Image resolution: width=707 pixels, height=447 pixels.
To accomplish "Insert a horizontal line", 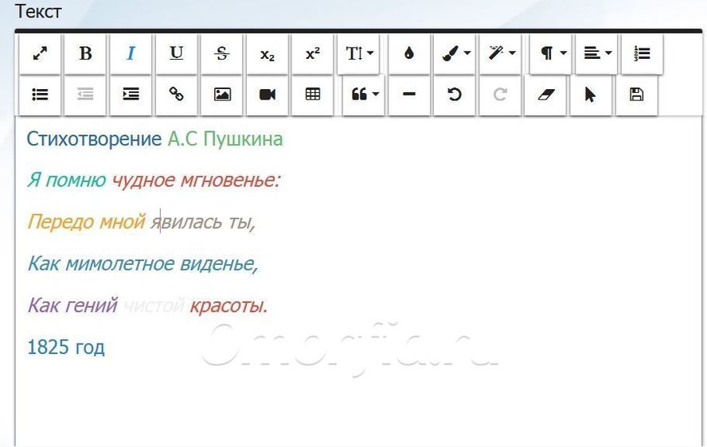I will click(x=408, y=95).
